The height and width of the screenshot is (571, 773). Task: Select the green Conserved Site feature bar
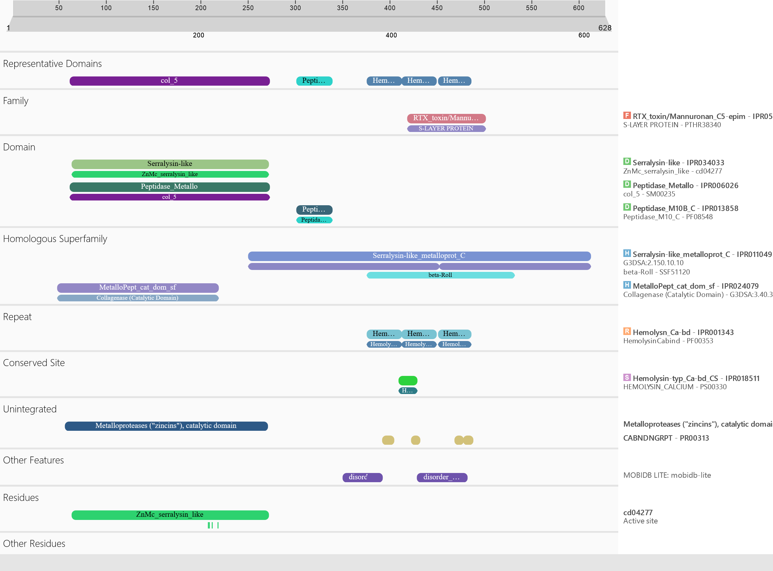(408, 381)
